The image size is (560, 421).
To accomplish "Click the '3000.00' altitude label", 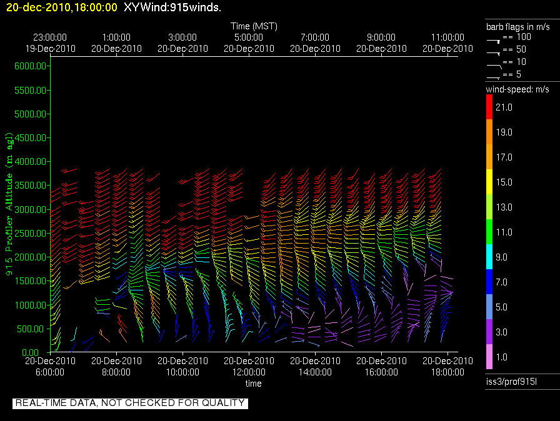I will 30,209.
